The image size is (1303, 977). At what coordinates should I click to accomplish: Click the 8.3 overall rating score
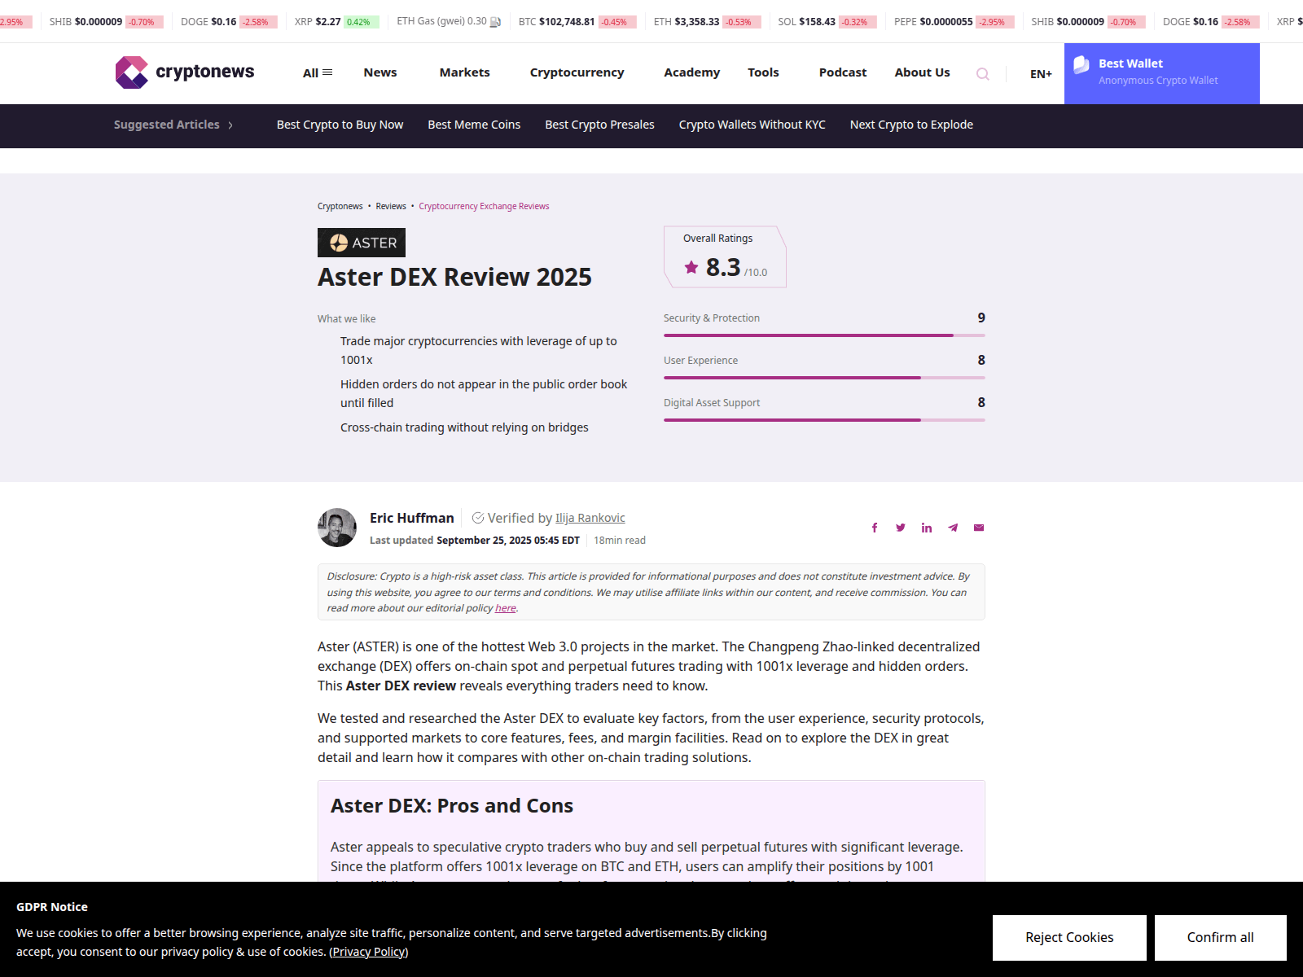(723, 267)
